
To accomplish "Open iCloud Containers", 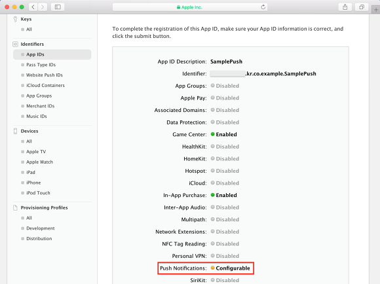I will (x=45, y=85).
